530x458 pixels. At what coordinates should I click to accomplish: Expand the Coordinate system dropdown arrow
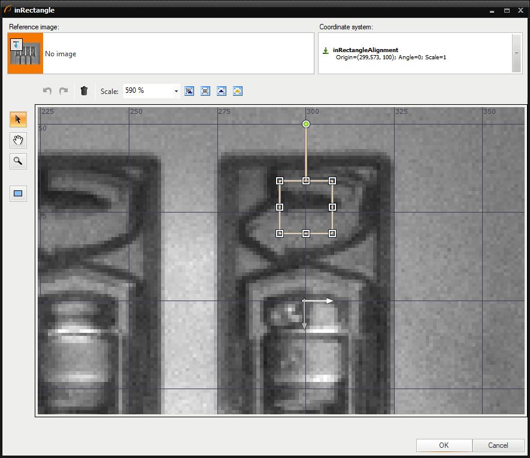[516, 53]
